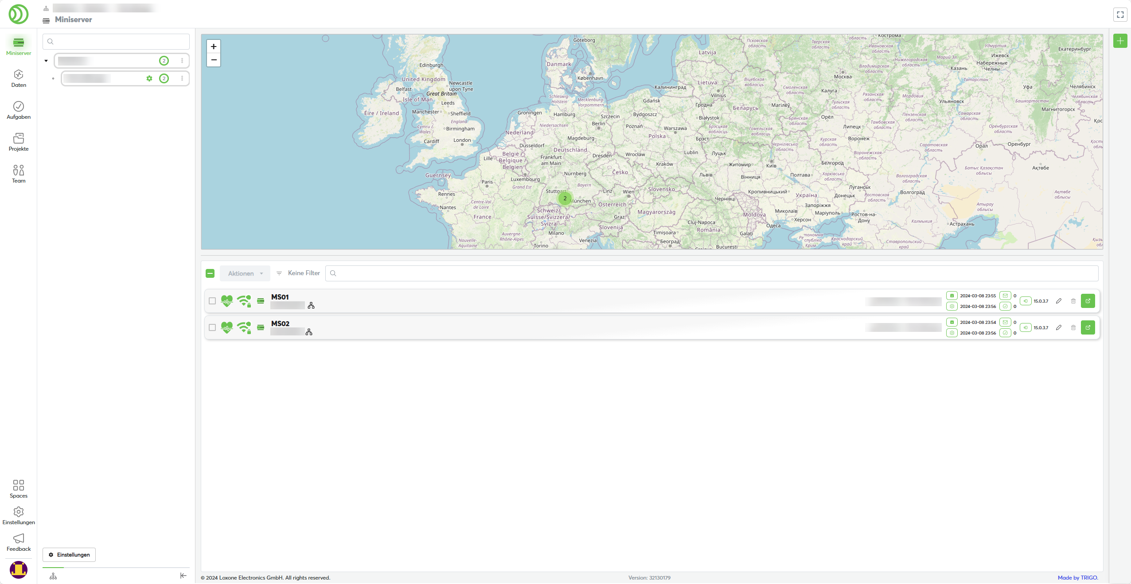This screenshot has height=584, width=1131.
Task: Go to Projekte in sidebar
Action: [19, 142]
